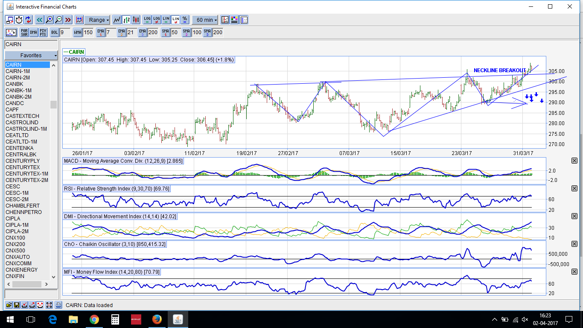Click the BOL period field showing 9
This screenshot has height=328, width=583.
coord(64,32)
